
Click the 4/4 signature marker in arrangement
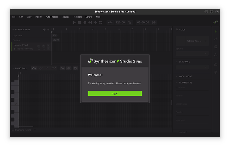(54, 35)
